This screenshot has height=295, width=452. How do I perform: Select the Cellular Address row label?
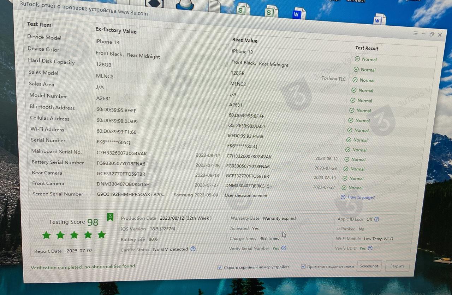(x=50, y=118)
